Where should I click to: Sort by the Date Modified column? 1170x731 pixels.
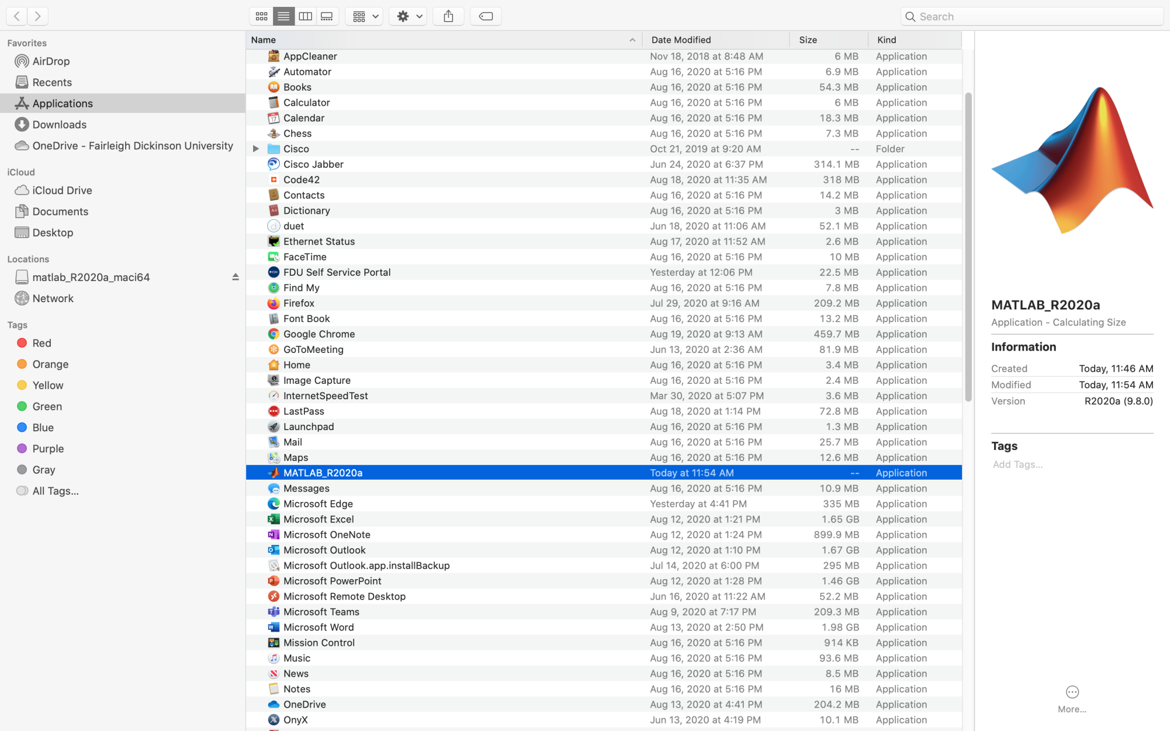tap(716, 39)
